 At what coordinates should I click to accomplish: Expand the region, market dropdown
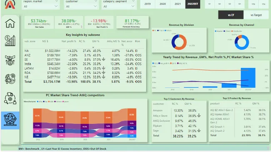click(40, 6)
